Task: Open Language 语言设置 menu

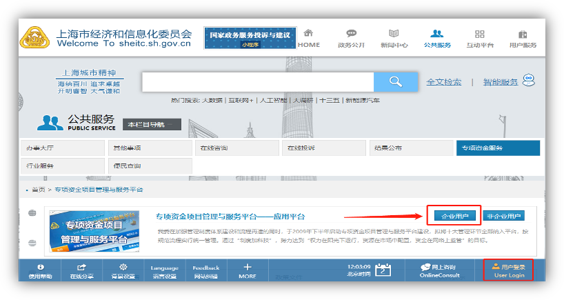Action: [x=164, y=271]
